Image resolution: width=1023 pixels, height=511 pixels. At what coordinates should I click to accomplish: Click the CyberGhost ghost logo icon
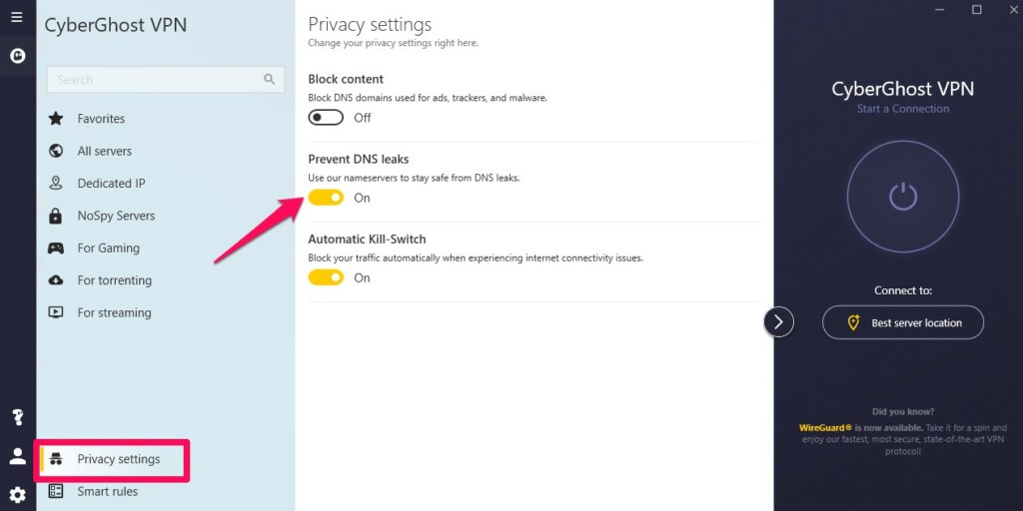coord(18,56)
